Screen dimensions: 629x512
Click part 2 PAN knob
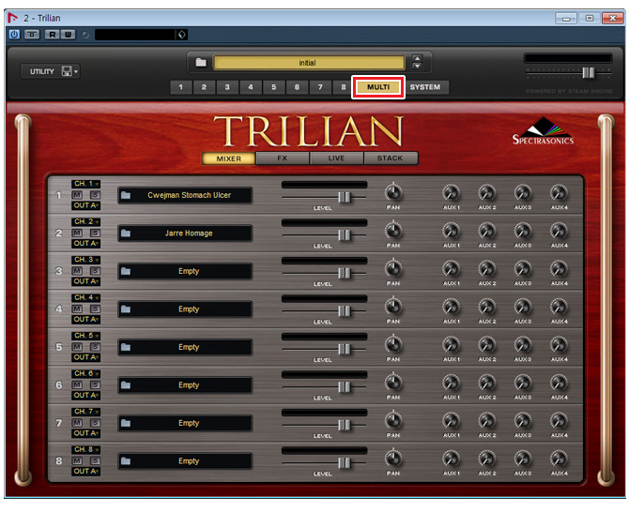click(x=393, y=232)
